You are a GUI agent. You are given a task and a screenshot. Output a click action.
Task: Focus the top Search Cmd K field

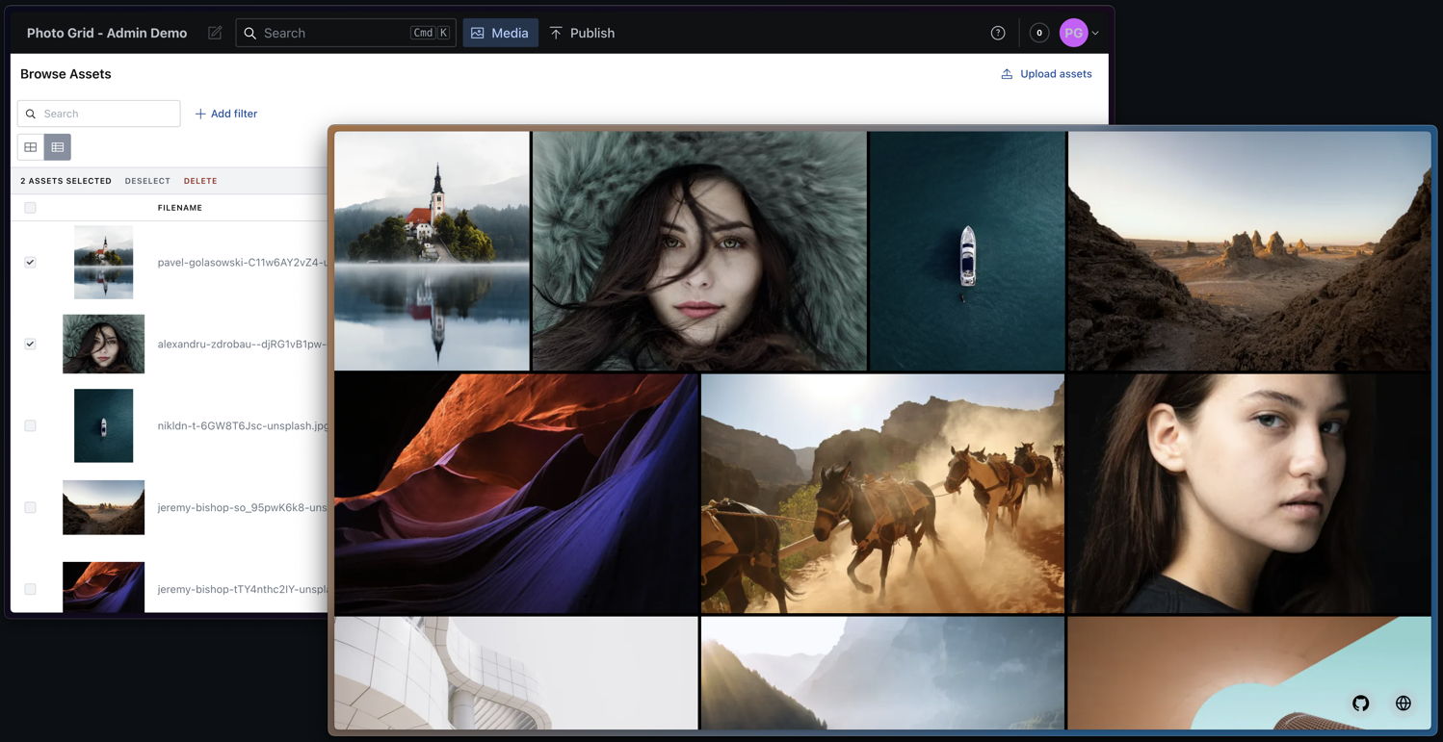tap(346, 33)
